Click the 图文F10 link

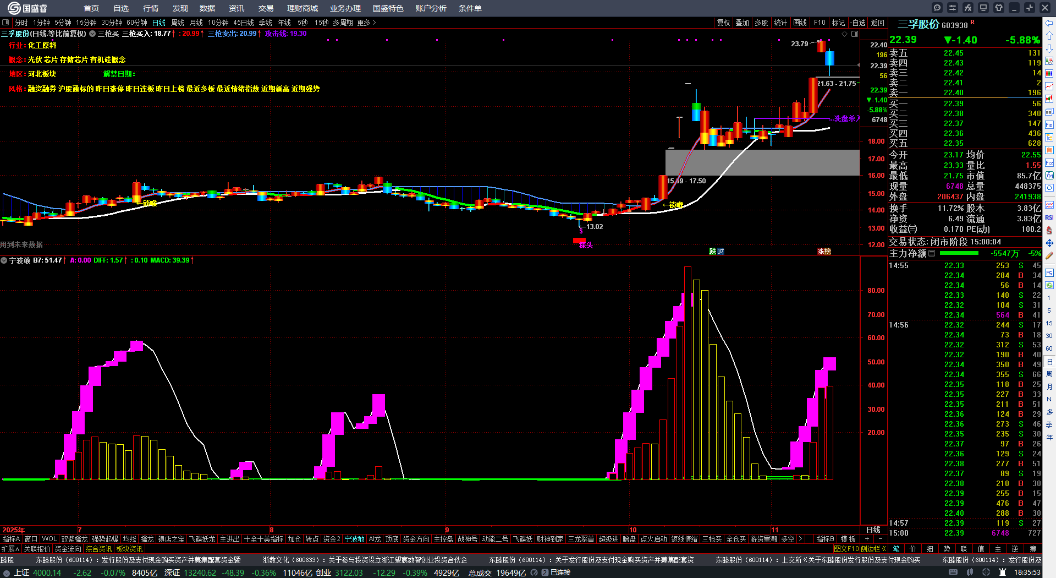click(x=846, y=549)
